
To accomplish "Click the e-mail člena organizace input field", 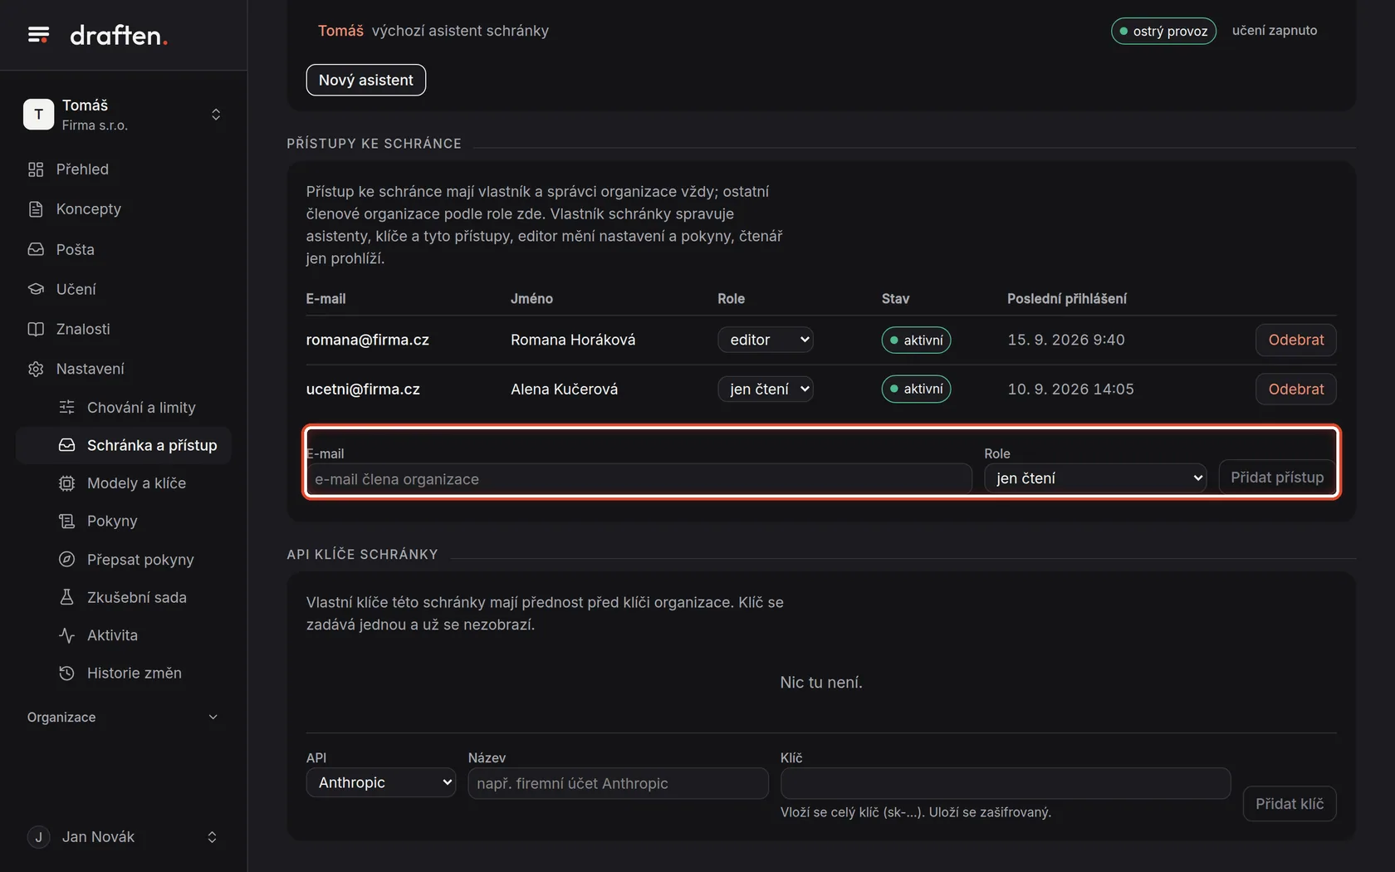I will tap(639, 479).
